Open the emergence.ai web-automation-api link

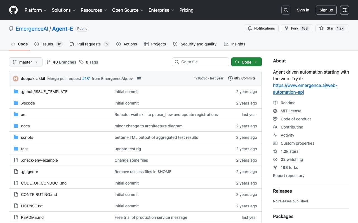[x=305, y=89]
